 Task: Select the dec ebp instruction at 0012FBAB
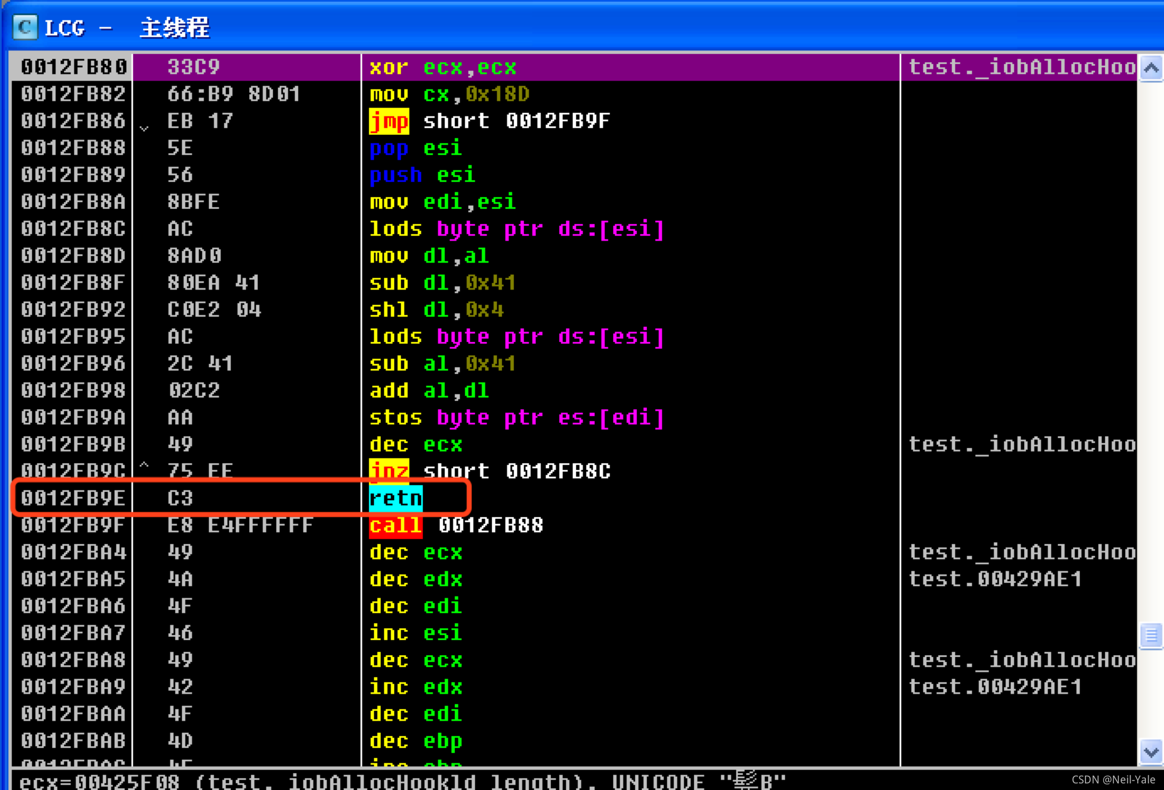coord(415,741)
